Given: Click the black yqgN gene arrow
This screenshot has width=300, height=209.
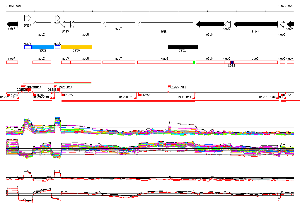Looking at the screenshot, I should [x=291, y=24].
